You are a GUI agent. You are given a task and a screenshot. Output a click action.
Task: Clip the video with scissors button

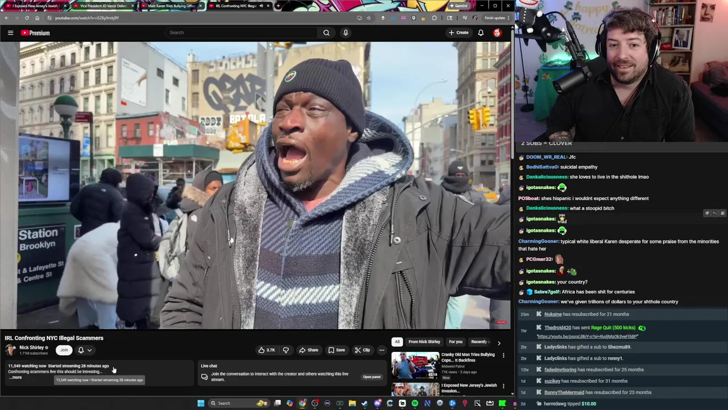point(362,350)
